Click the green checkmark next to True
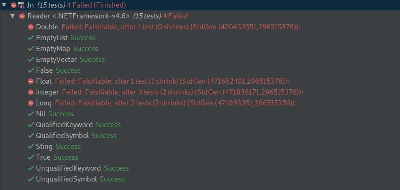Viewport: 400px width, 190px height. point(31,157)
